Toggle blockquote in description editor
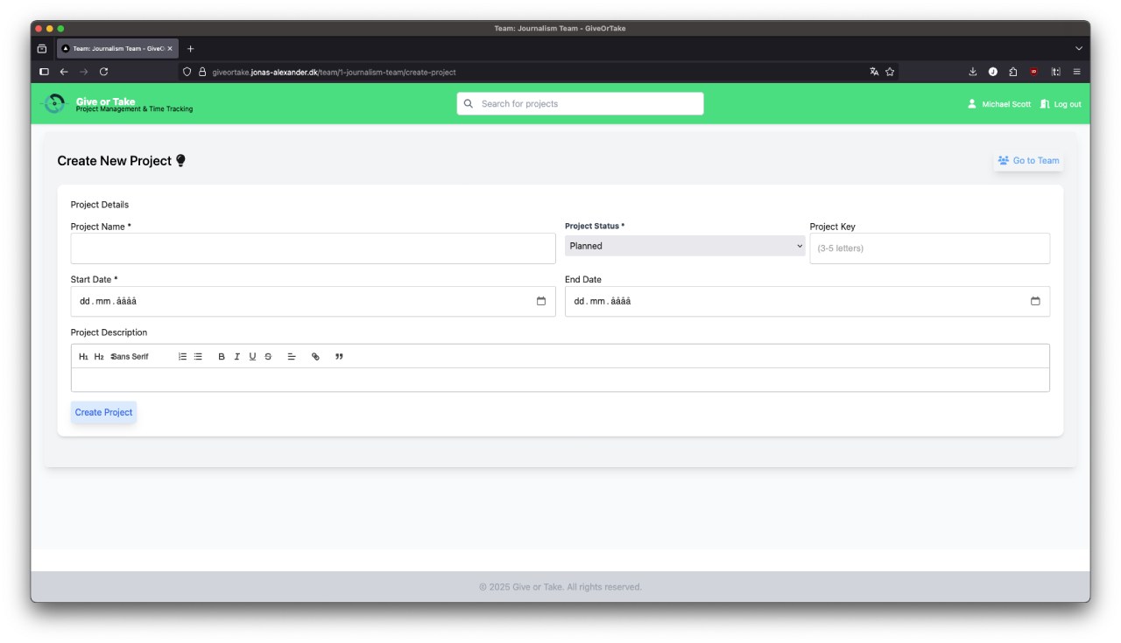 pyautogui.click(x=339, y=357)
